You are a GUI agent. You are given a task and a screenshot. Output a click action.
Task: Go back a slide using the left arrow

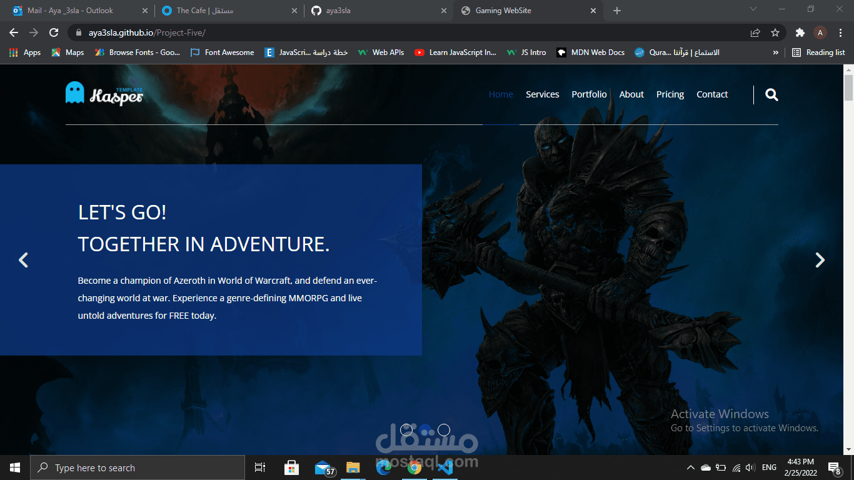pos(23,259)
